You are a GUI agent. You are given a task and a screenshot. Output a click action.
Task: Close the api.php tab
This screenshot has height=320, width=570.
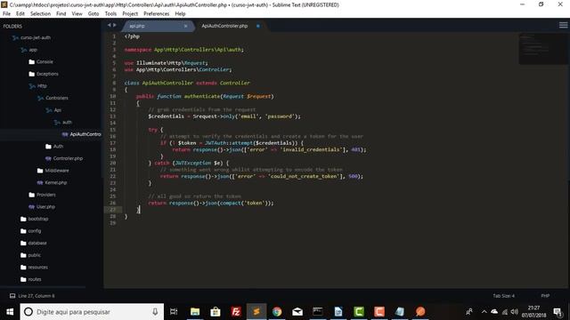click(185, 26)
